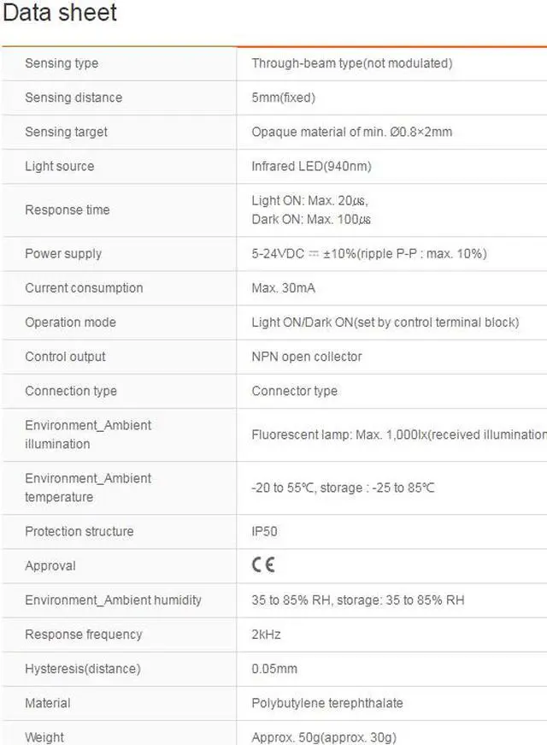Click the "IP50" protection structure value
This screenshot has width=547, height=745.
point(264,531)
